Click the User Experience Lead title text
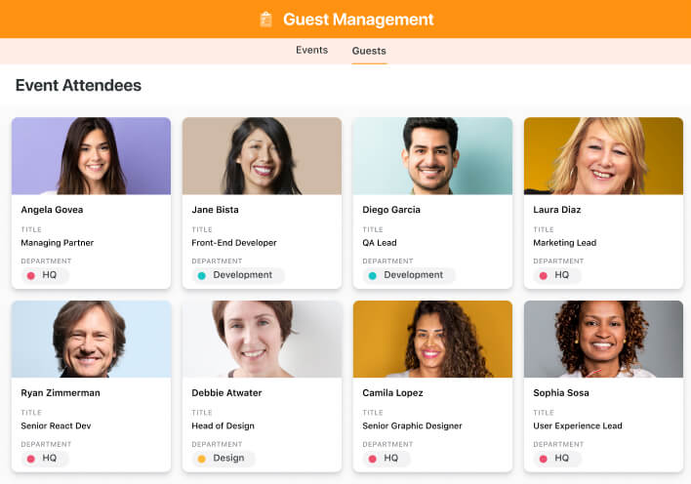This screenshot has width=691, height=484. tap(578, 425)
